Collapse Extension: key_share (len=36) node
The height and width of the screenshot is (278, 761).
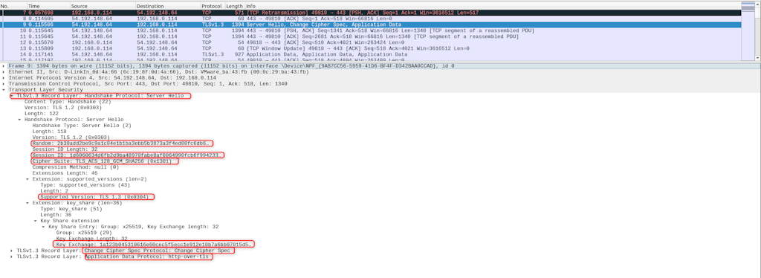[x=27, y=203]
